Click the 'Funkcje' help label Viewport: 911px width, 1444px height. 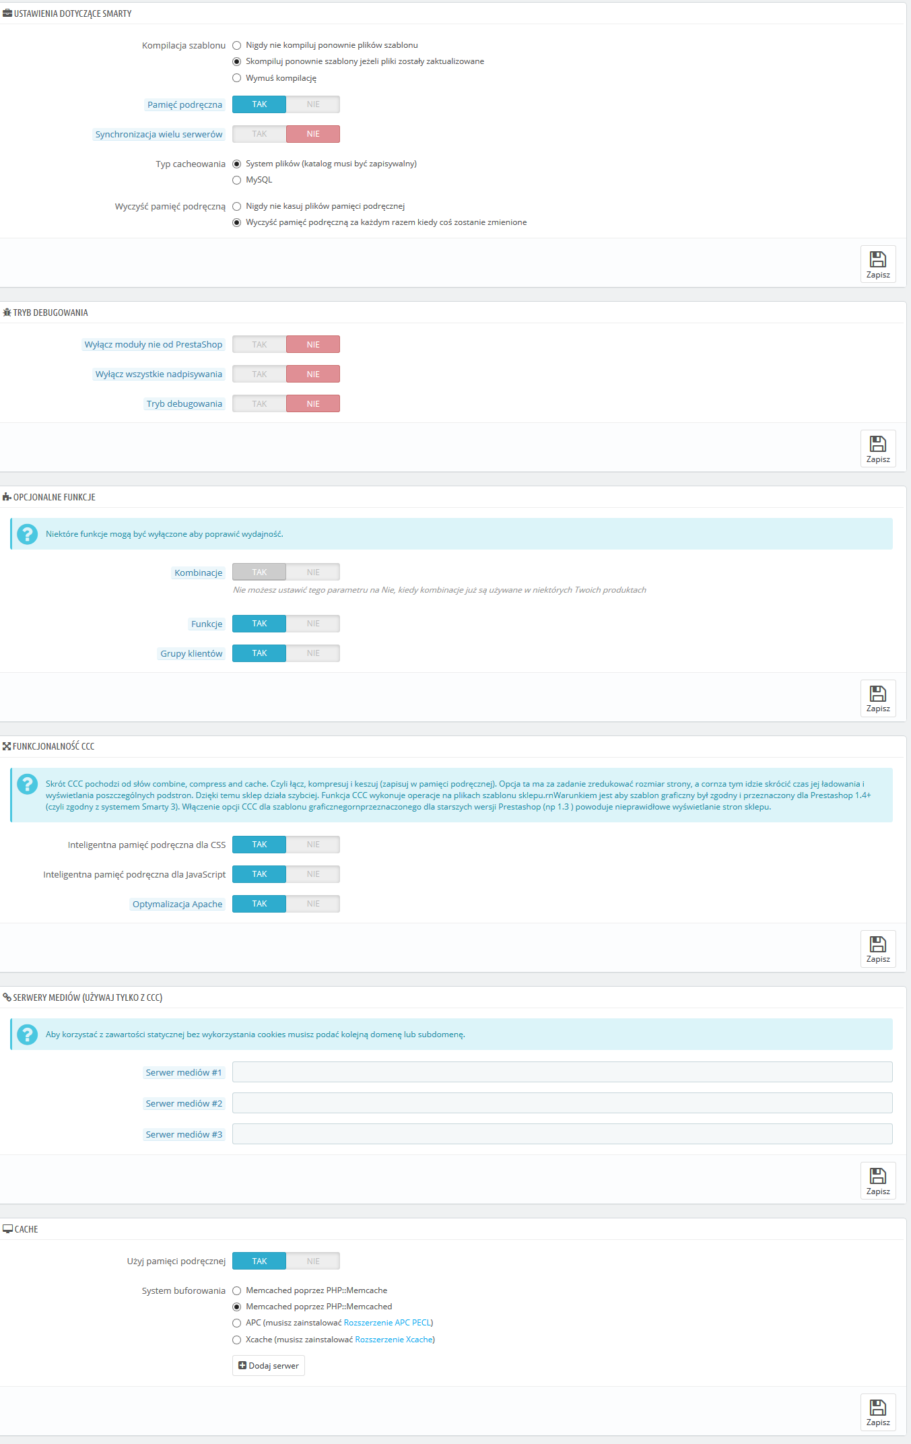[207, 624]
